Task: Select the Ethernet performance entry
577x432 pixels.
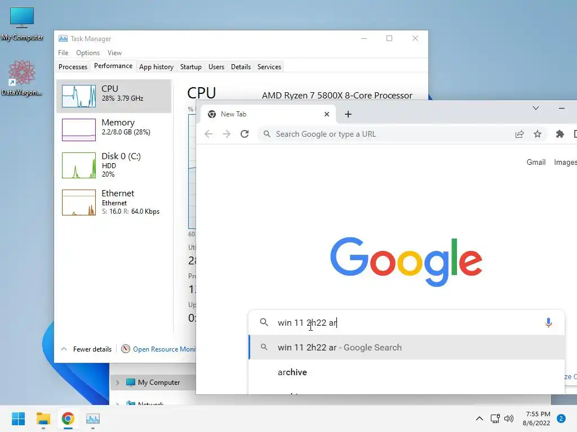Action: pos(114,202)
